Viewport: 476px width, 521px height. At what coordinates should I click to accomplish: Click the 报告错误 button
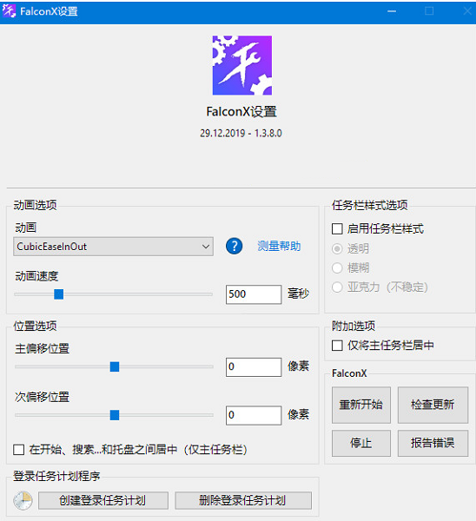433,443
